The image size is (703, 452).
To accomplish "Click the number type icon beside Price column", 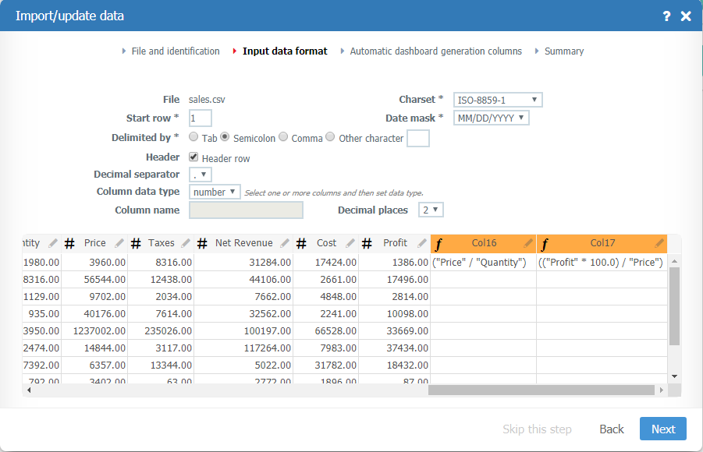I will (69, 243).
